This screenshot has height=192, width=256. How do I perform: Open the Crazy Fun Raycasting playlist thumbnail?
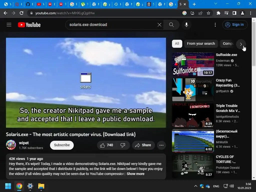(193, 90)
